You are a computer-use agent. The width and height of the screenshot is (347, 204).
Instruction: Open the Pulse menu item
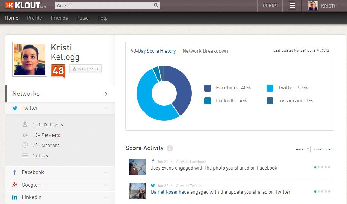tap(83, 18)
